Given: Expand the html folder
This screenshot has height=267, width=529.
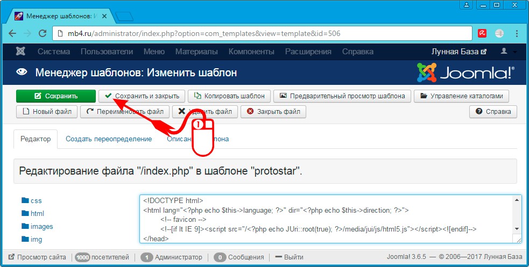Looking at the screenshot, I should pos(33,213).
